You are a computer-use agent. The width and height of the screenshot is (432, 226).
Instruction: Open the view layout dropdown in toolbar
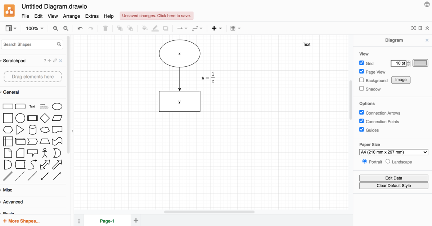coord(11,28)
